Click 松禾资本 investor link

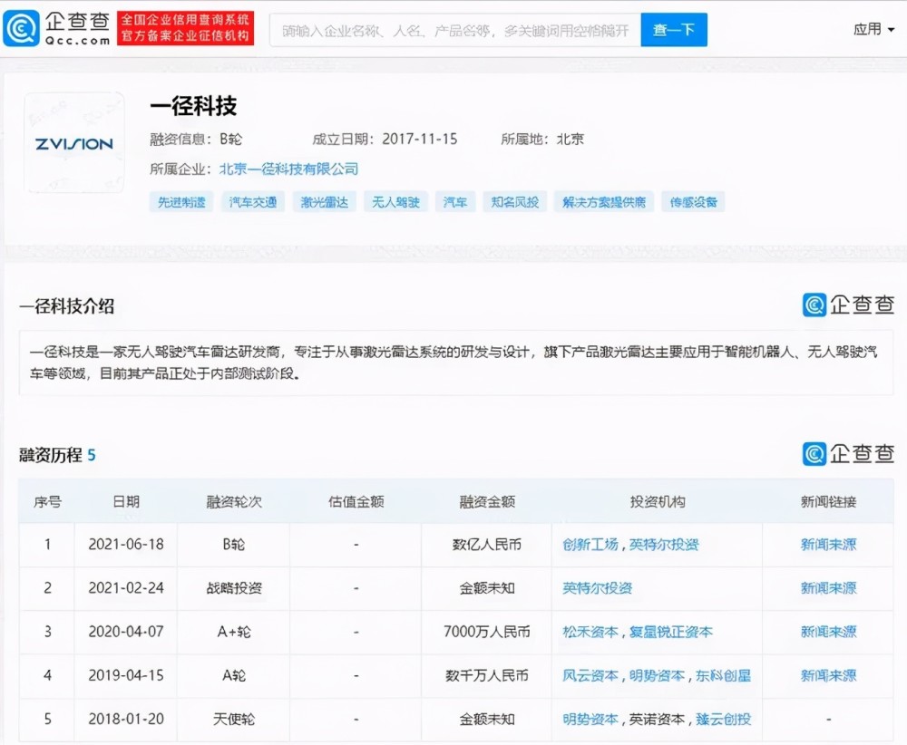click(x=590, y=632)
